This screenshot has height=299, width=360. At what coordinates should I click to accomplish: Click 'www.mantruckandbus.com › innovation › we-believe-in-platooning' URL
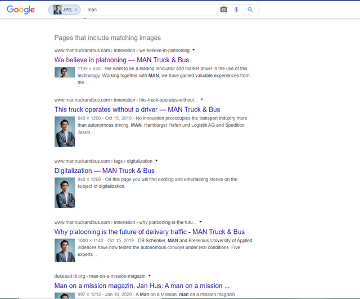click(122, 50)
